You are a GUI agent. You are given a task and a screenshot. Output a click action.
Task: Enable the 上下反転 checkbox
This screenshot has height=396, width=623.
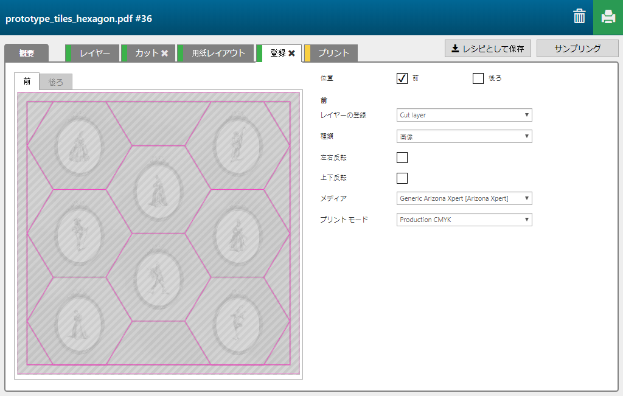coord(402,178)
